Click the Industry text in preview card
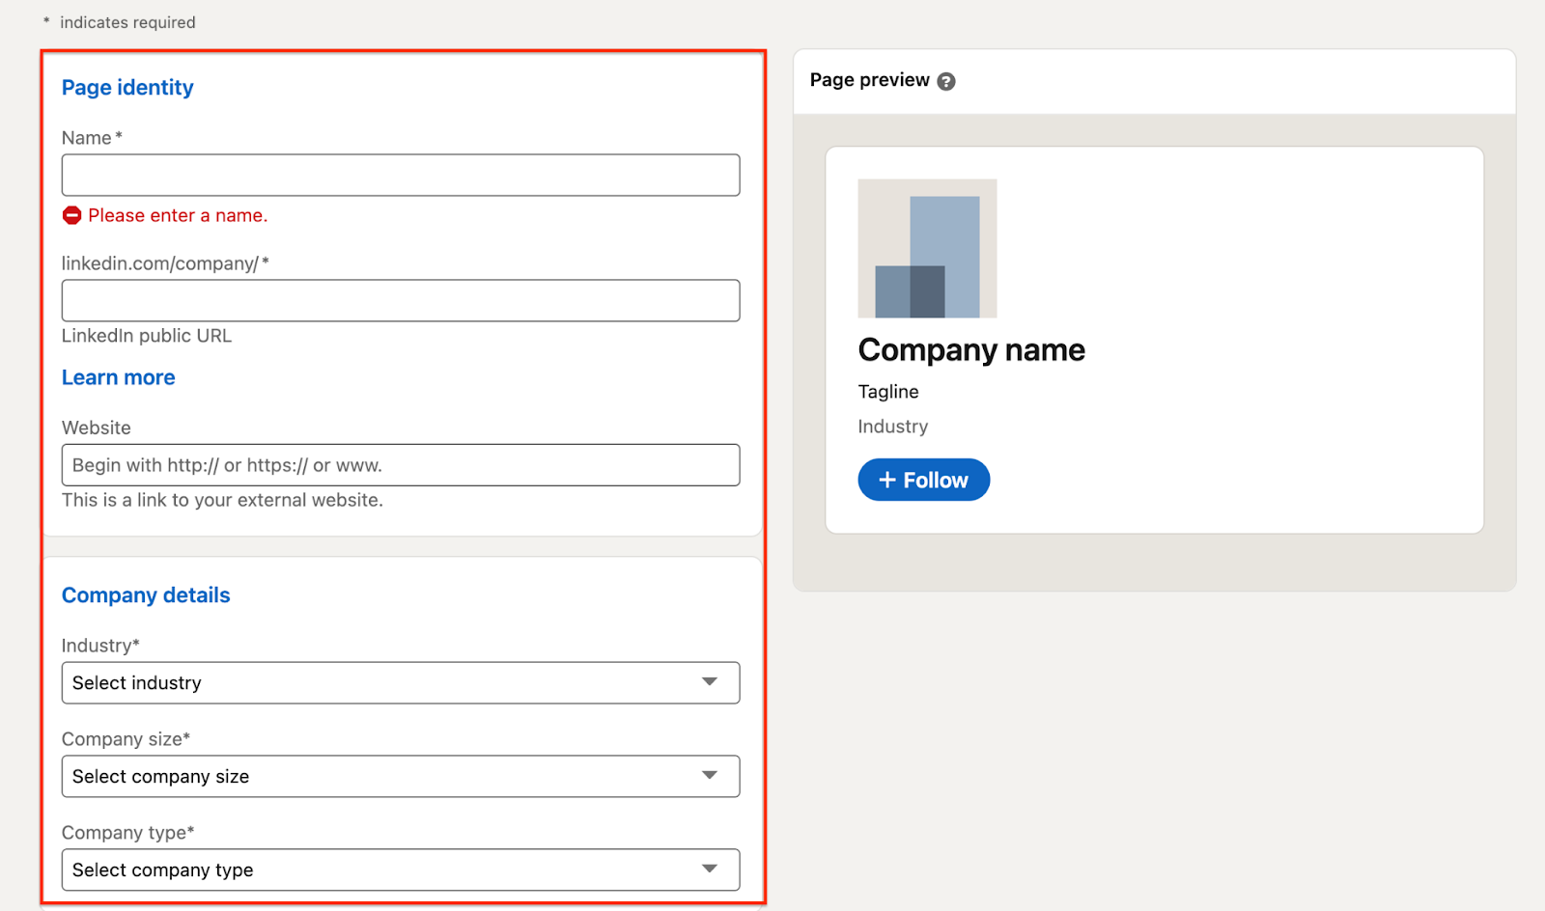This screenshot has width=1545, height=911. point(893,427)
